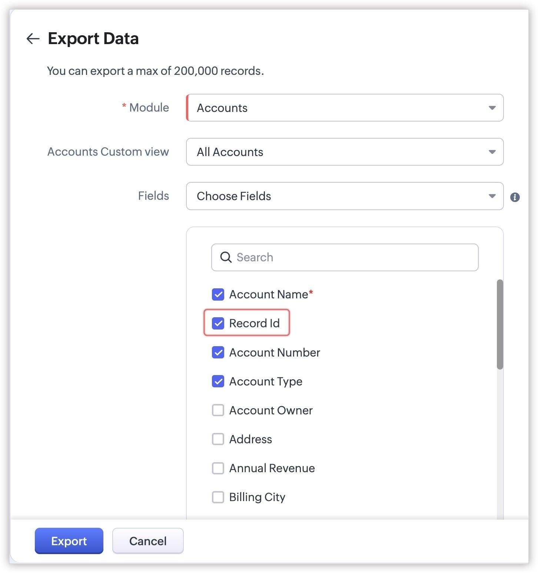Image resolution: width=538 pixels, height=573 pixels.
Task: Open the Choose Fields dropdown
Action: click(x=344, y=196)
